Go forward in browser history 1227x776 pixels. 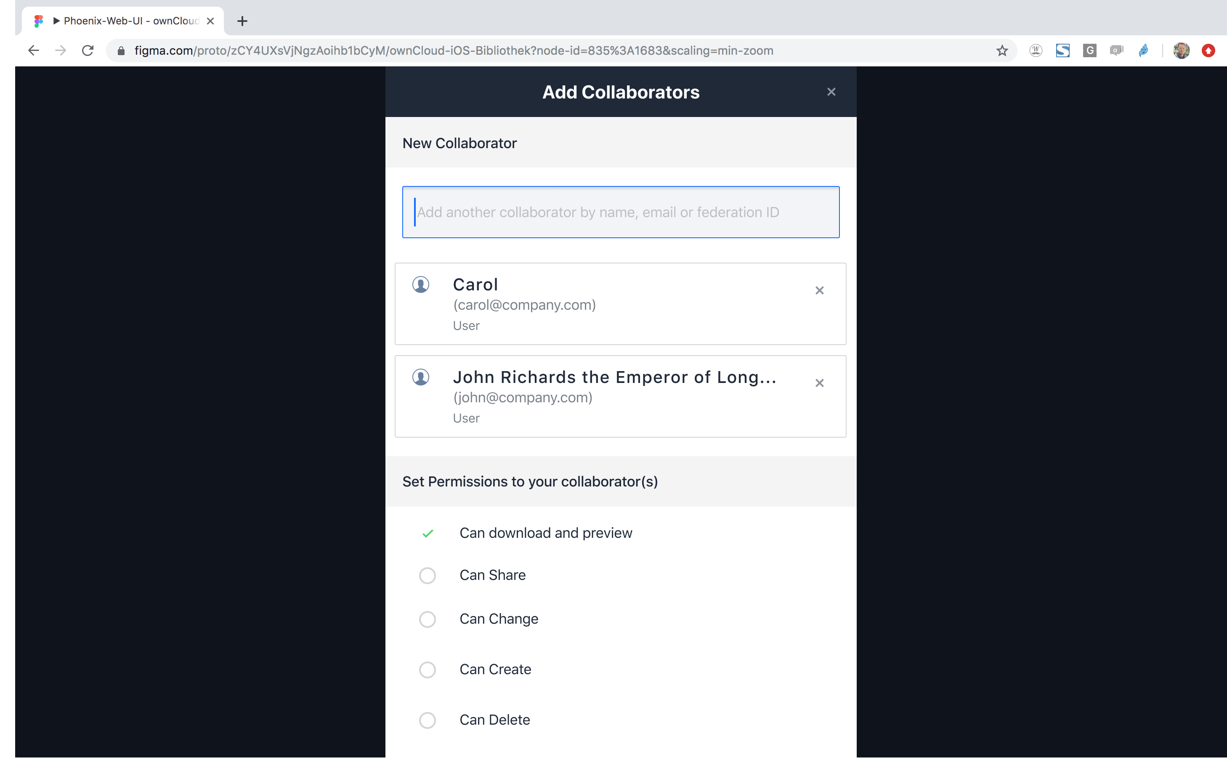(61, 50)
